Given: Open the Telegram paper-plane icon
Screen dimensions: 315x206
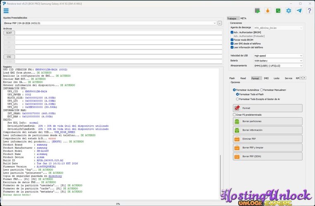Looking at the screenshot, I should point(299,11).
